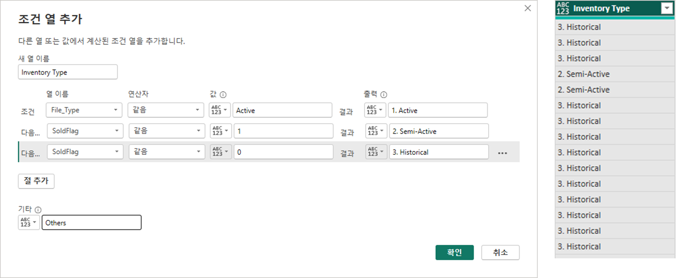Open the type selector for the Others value

29,222
